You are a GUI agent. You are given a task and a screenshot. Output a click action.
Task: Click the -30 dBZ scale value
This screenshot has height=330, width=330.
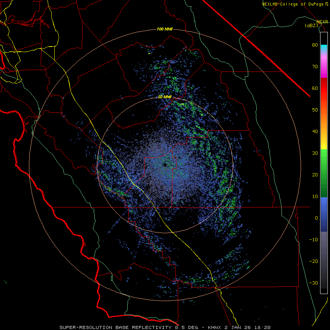click(313, 283)
